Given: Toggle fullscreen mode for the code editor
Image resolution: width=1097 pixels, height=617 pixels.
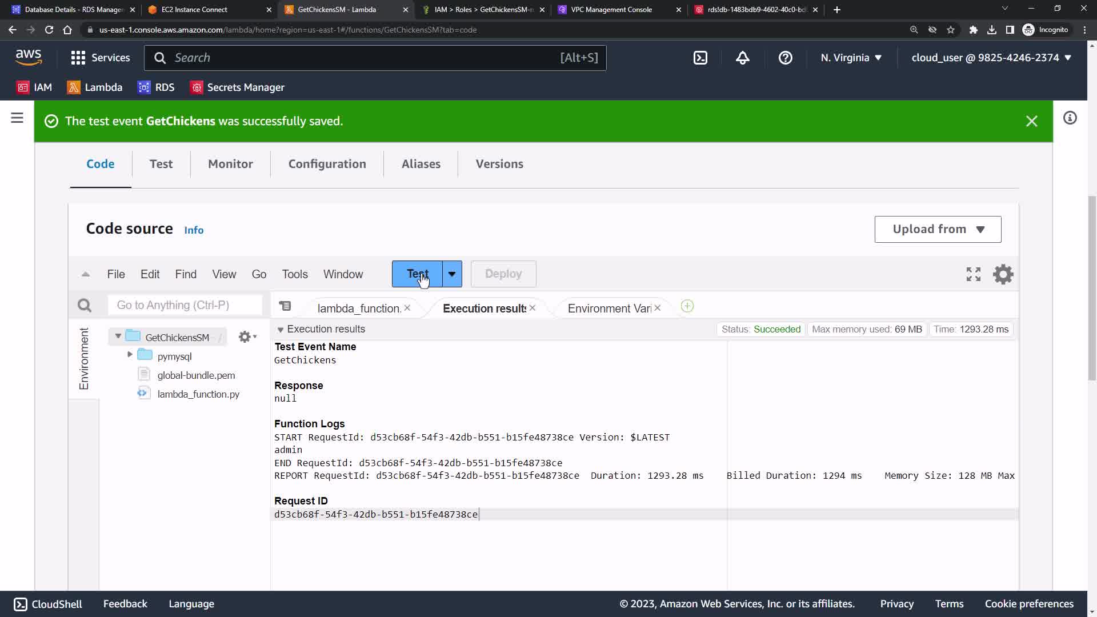Looking at the screenshot, I should tap(973, 274).
